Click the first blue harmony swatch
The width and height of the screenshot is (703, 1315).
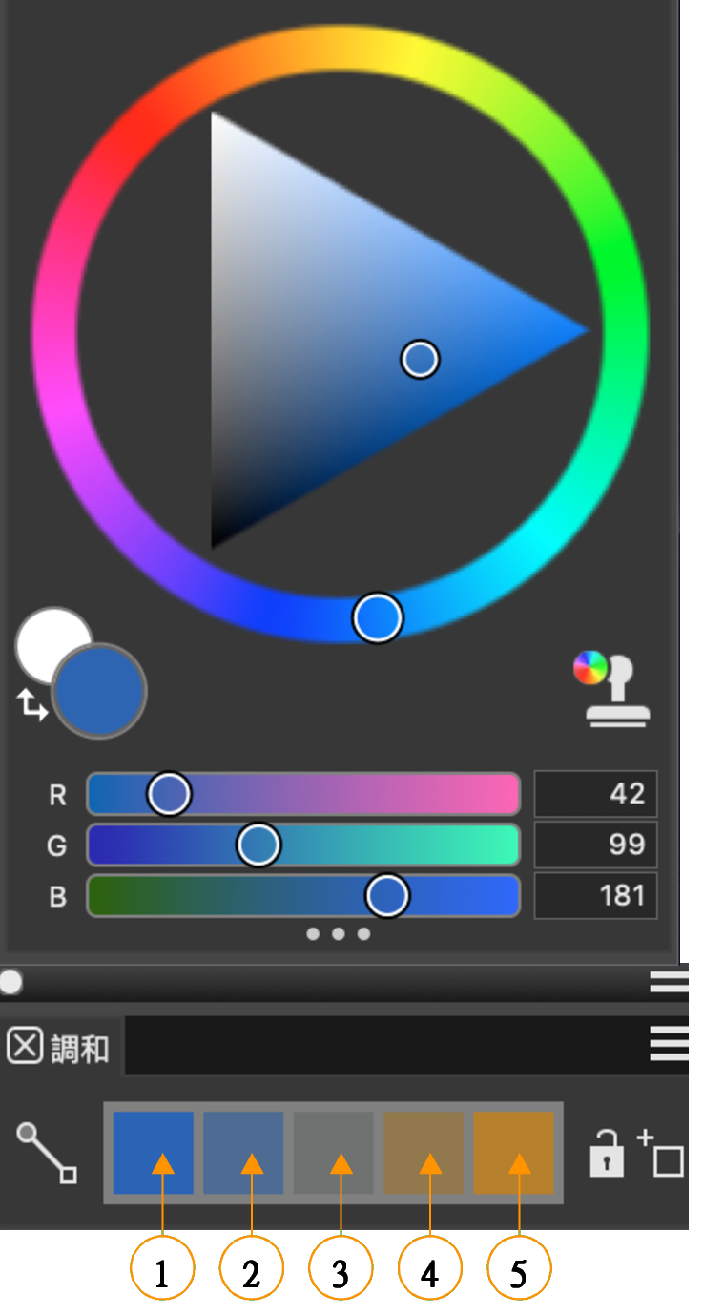[153, 1151]
